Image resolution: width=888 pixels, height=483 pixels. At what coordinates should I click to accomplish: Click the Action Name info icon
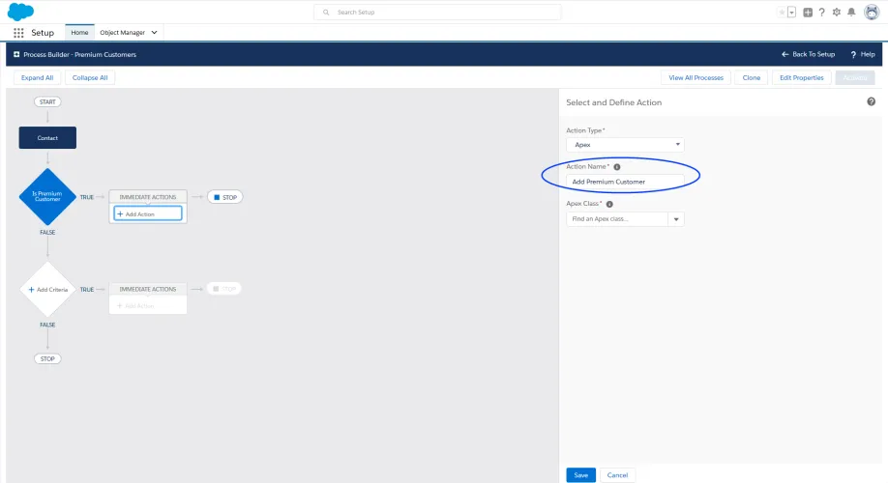[617, 167]
